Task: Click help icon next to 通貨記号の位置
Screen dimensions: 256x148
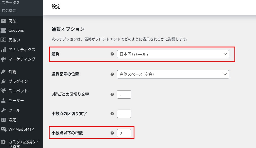Action: click(112, 74)
